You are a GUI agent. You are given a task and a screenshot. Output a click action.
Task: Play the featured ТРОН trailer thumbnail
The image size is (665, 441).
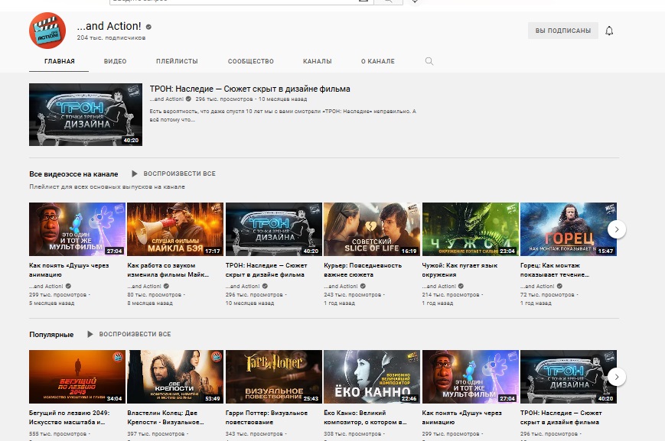tap(85, 115)
